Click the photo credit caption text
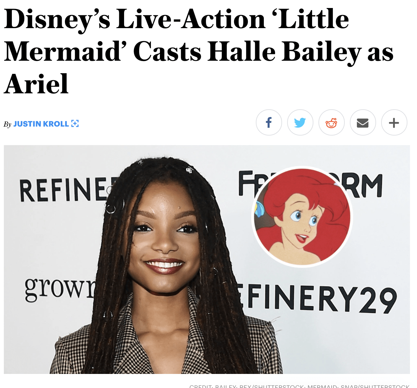 pyautogui.click(x=299, y=386)
